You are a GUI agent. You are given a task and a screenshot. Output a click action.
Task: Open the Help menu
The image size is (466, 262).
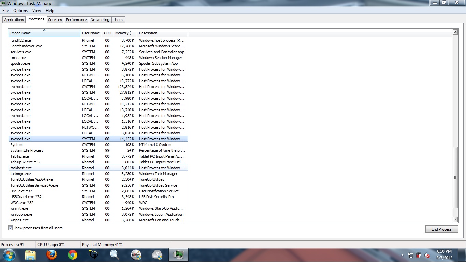pos(50,11)
